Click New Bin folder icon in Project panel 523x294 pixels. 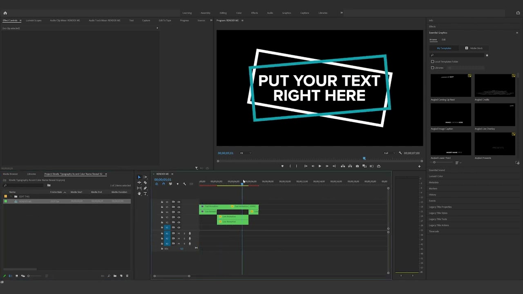click(115, 276)
